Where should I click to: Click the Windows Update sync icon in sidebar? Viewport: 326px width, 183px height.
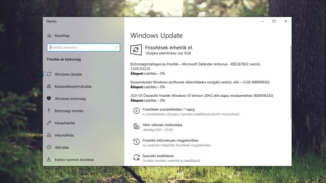(x=49, y=74)
